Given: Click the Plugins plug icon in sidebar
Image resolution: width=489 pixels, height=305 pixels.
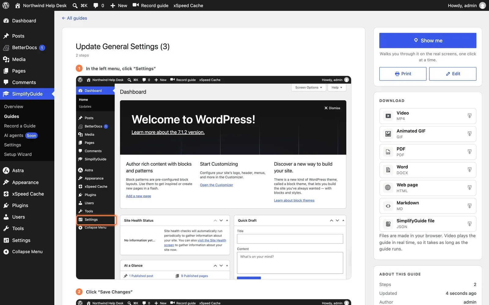Looking at the screenshot, I should [6, 206].
